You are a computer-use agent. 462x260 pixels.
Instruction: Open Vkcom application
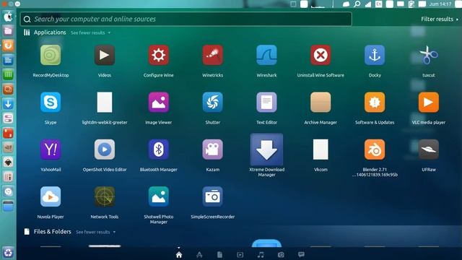(x=321, y=149)
